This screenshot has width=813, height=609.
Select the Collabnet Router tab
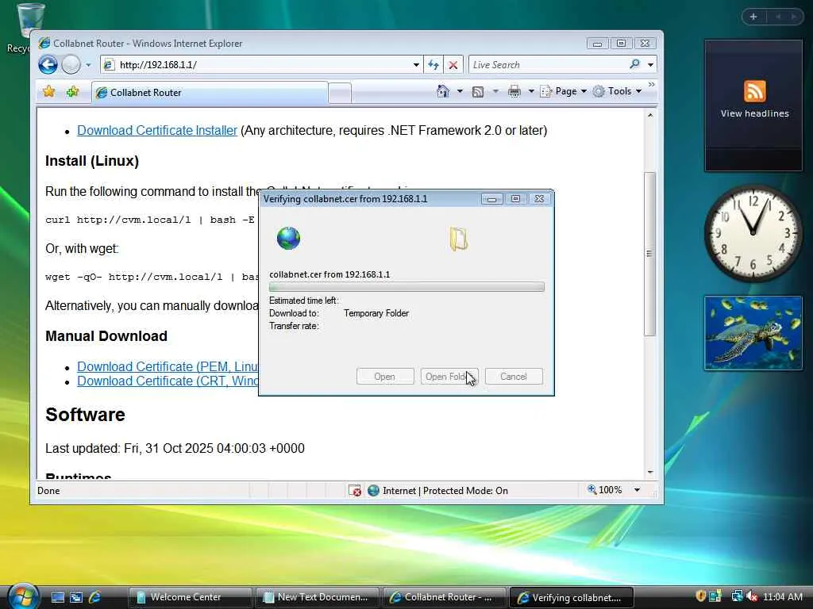tap(210, 93)
